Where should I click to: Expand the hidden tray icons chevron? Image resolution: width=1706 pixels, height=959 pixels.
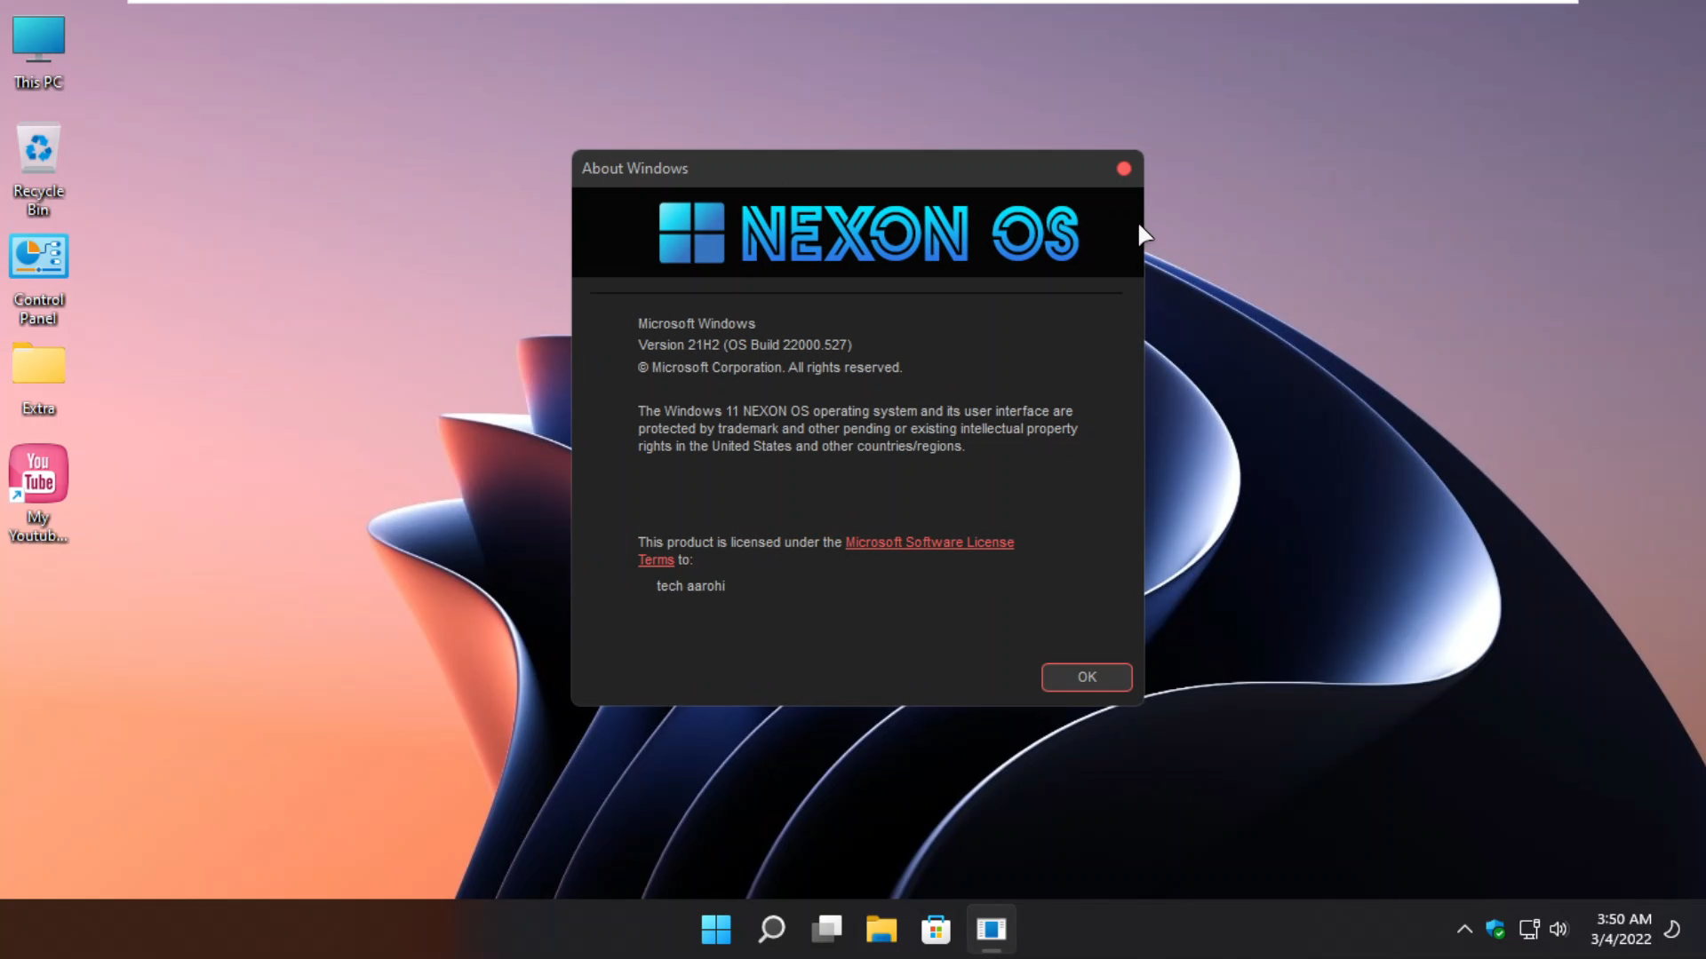coord(1464,930)
